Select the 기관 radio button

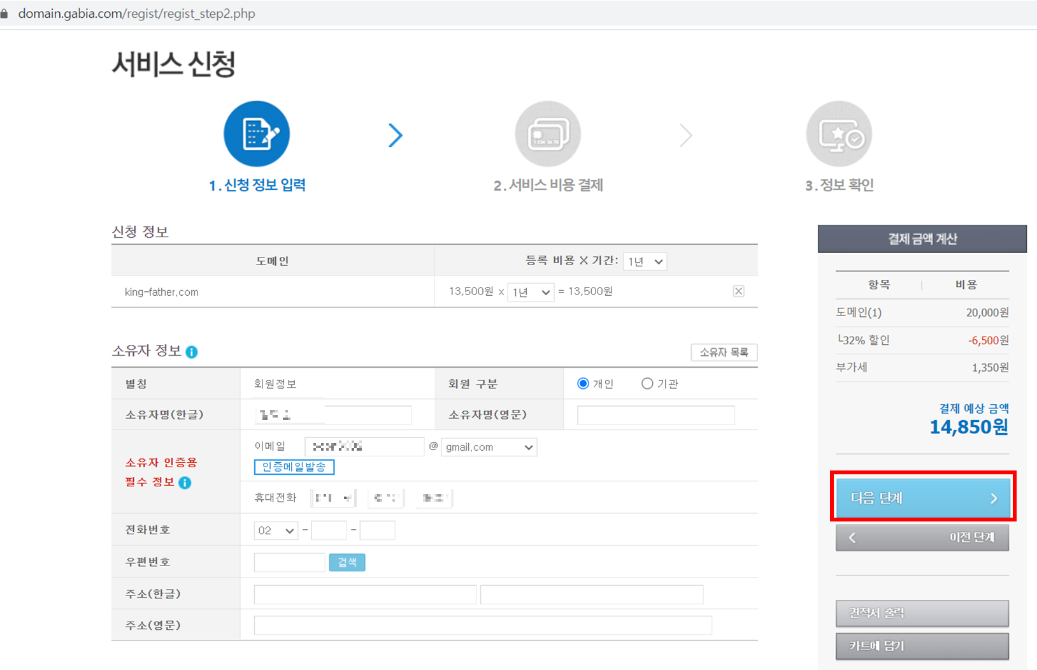pyautogui.click(x=647, y=383)
